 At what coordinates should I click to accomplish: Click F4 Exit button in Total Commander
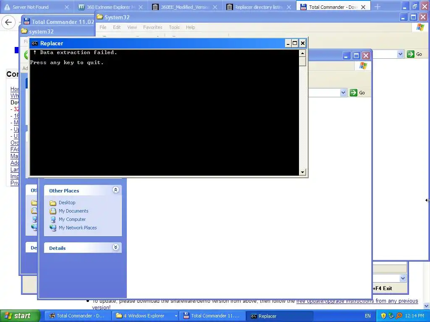coord(383,288)
